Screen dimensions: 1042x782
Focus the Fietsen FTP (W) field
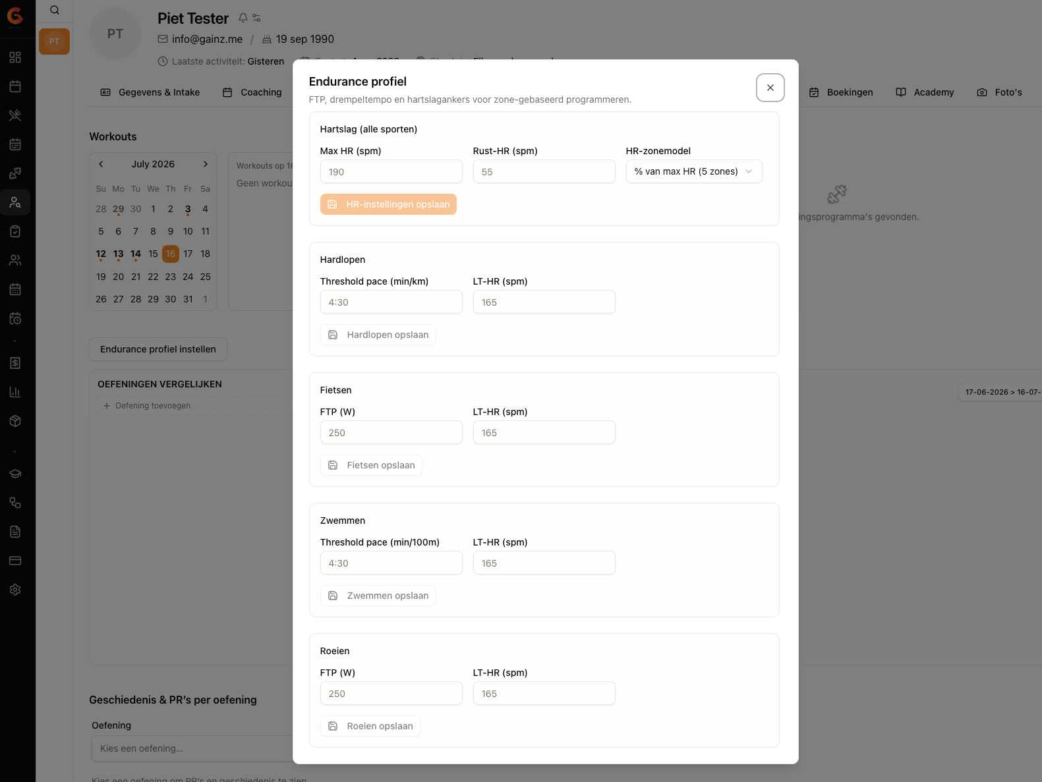tap(391, 432)
